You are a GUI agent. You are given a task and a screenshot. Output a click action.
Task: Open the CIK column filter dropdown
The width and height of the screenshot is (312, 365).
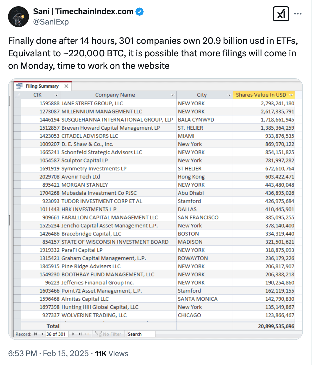click(x=57, y=95)
